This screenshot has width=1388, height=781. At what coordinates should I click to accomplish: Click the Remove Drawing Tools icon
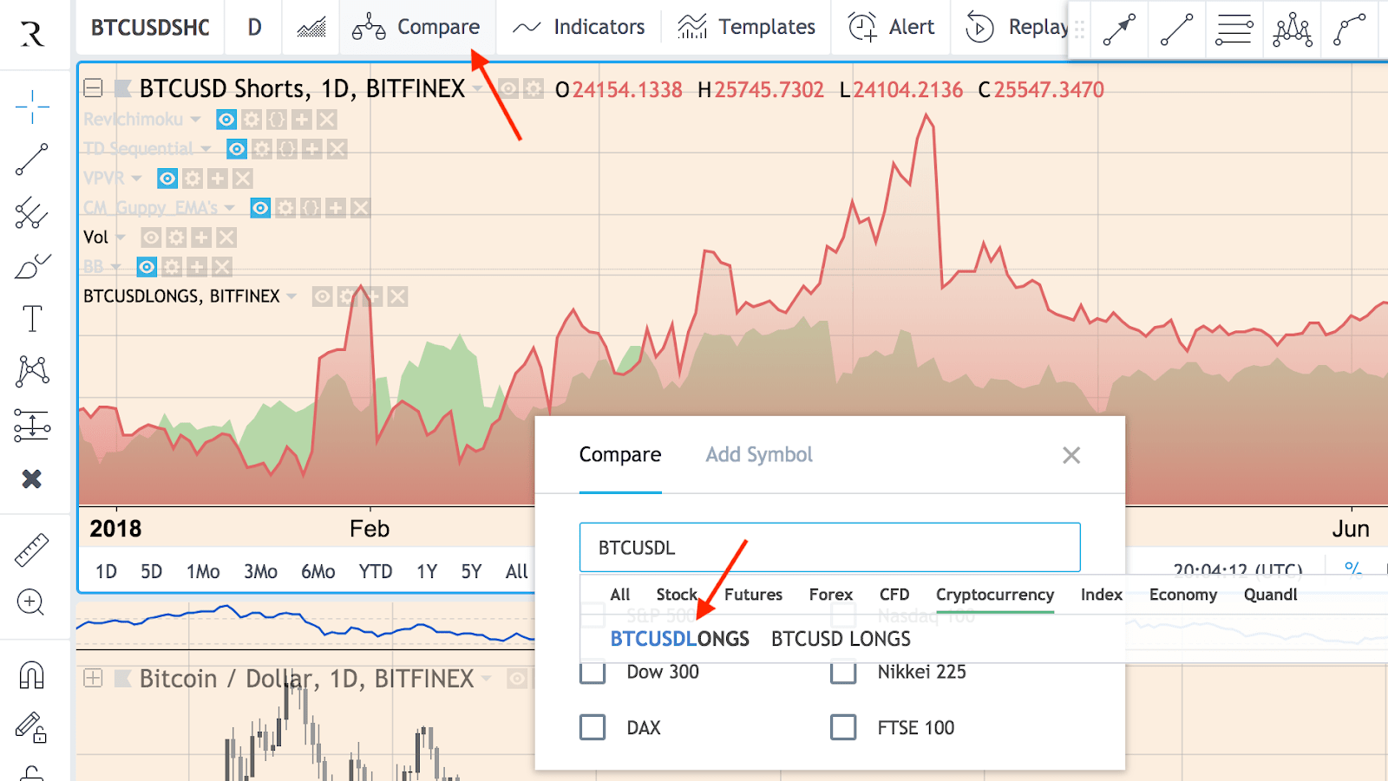tap(32, 478)
